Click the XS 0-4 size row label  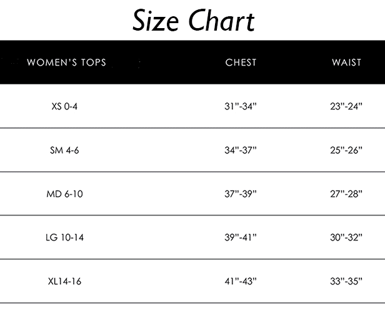click(x=64, y=106)
